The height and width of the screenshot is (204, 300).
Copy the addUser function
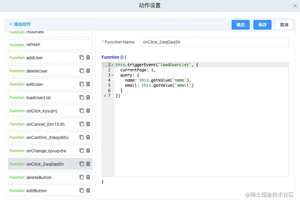82,57
